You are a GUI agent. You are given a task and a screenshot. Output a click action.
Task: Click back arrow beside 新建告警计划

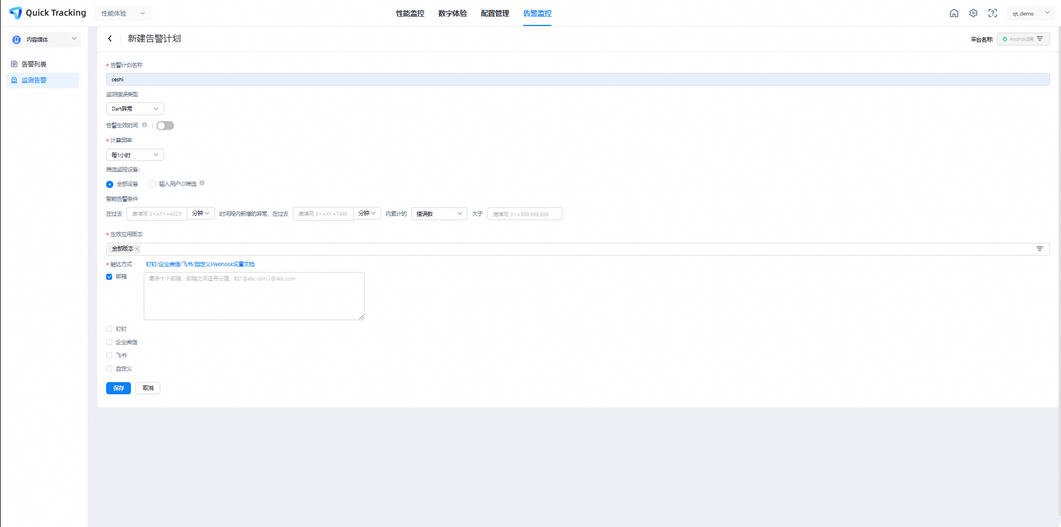coord(110,38)
